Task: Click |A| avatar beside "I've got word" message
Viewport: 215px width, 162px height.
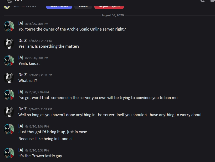Action: pyautogui.click(x=9, y=95)
